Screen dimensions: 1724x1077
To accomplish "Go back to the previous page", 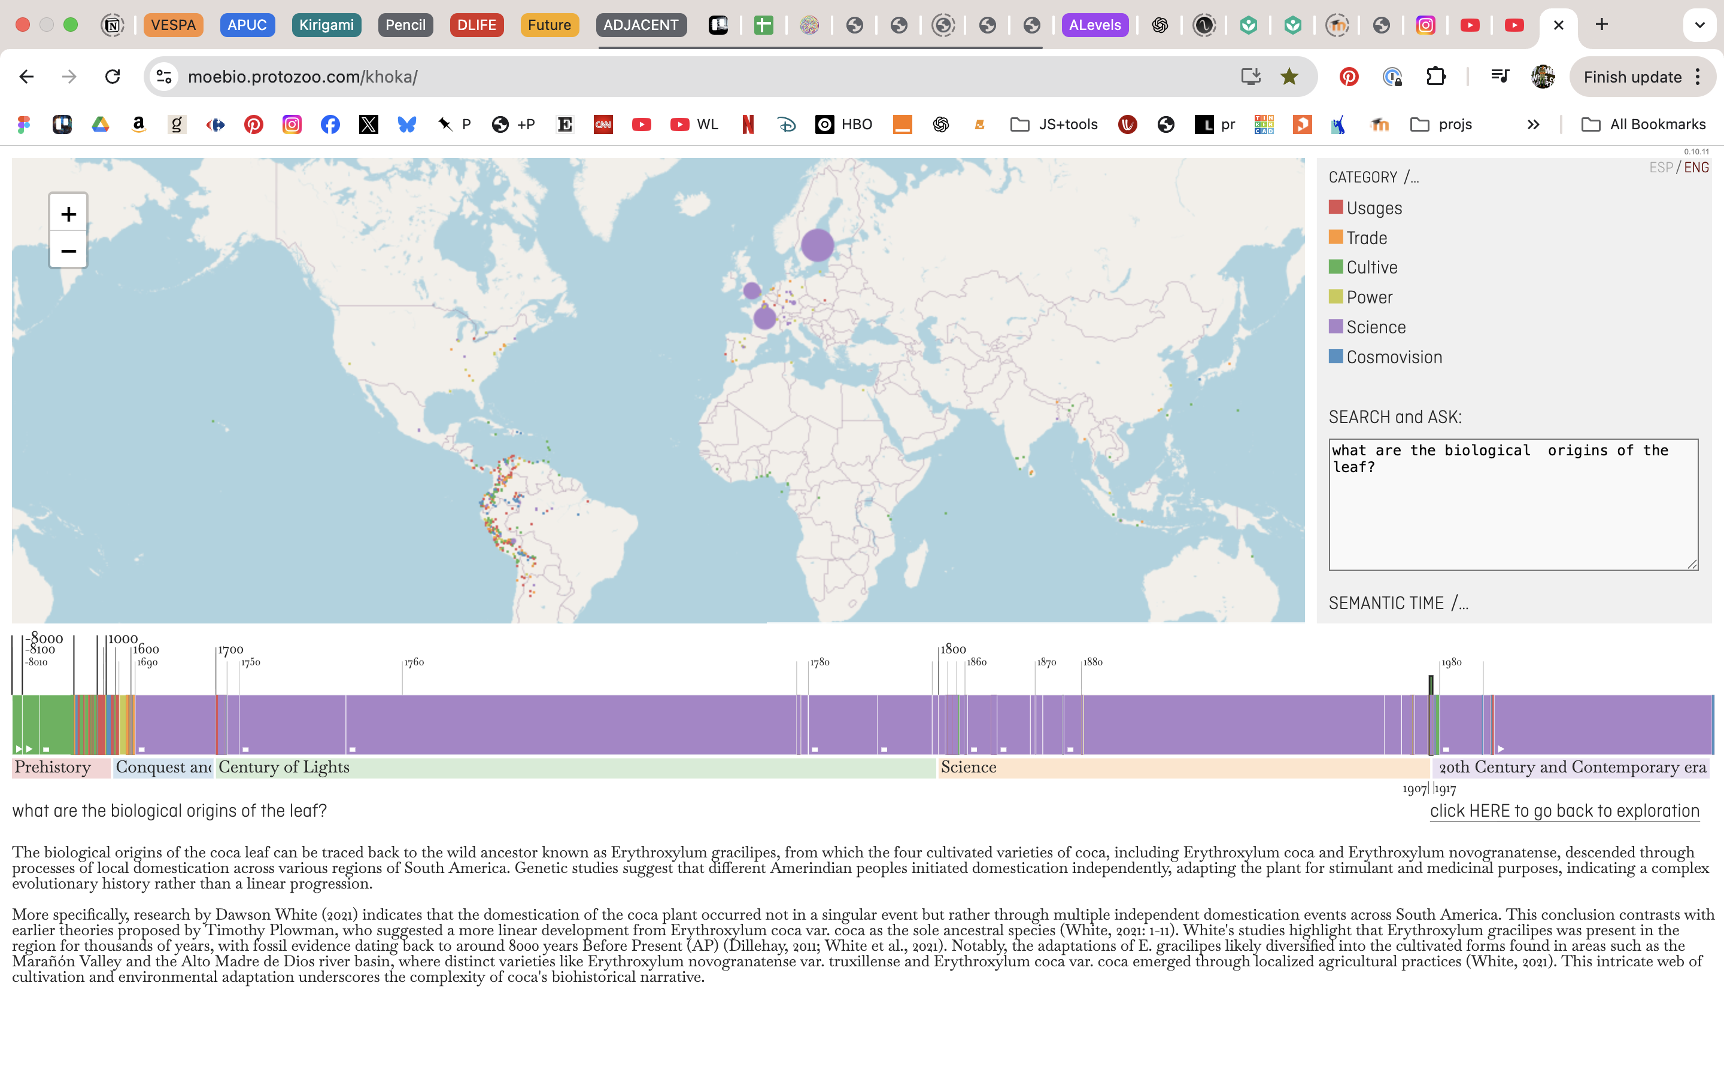I will coord(27,77).
